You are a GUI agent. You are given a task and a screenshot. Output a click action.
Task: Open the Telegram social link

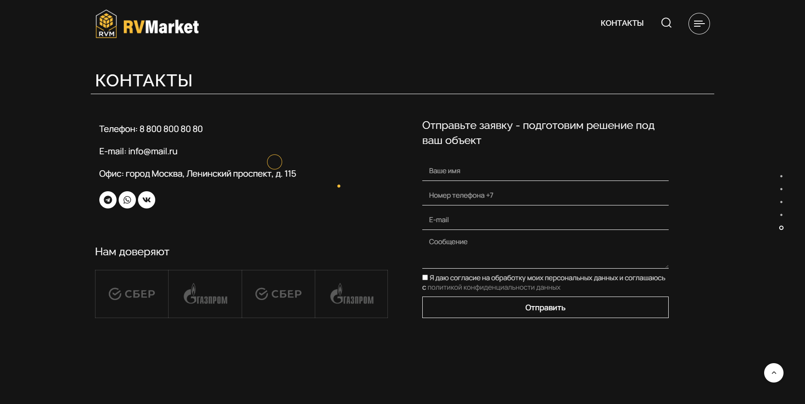click(108, 200)
